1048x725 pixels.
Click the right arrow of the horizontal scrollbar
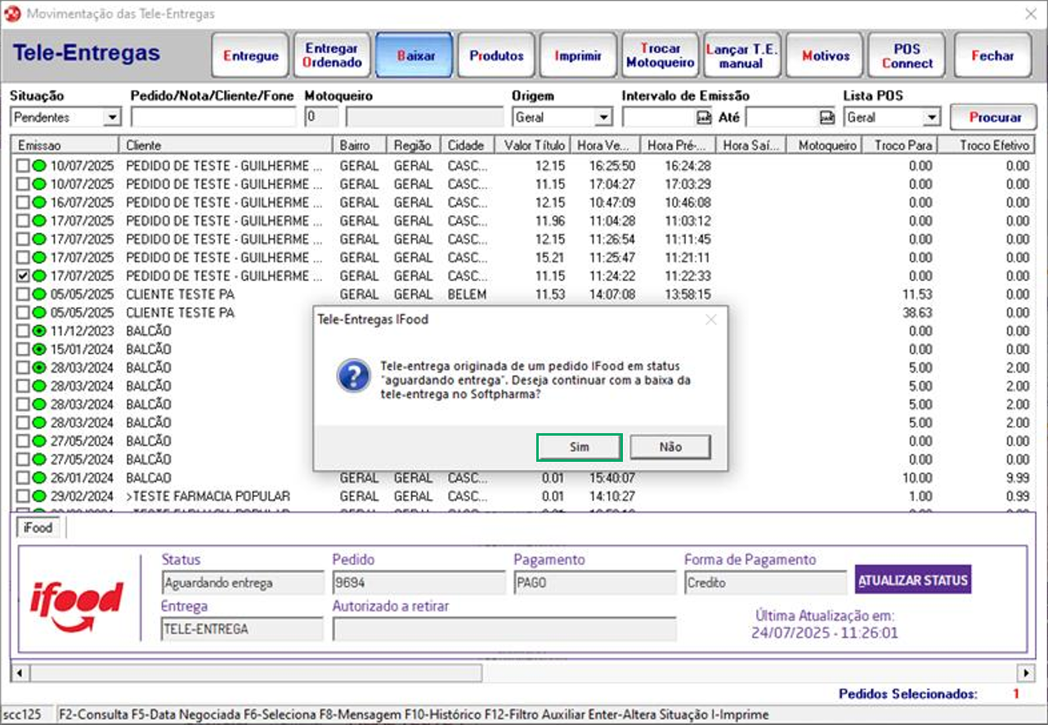click(1027, 673)
